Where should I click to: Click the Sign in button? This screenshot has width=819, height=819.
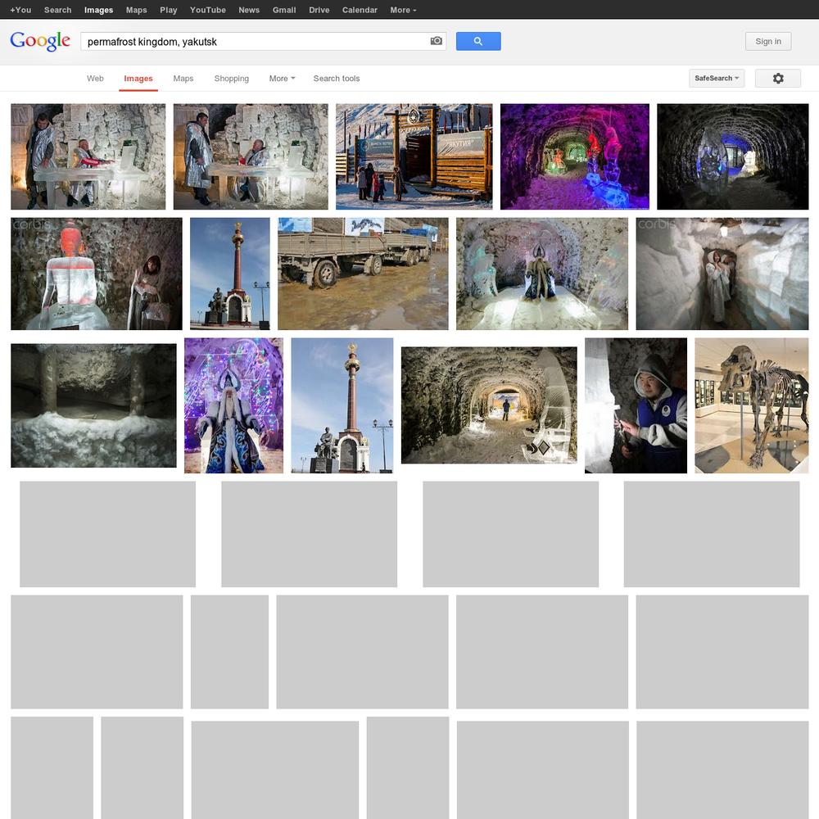coord(768,41)
